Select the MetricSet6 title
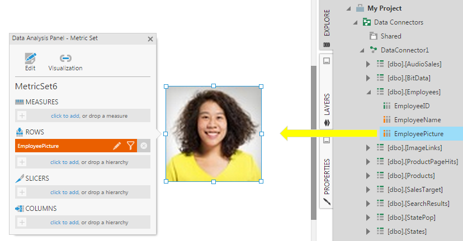The image size is (463, 241). click(36, 86)
